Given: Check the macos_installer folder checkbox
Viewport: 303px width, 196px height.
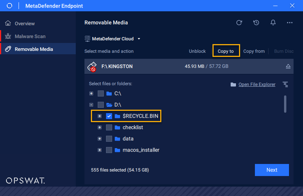Looking at the screenshot, I should 109,150.
